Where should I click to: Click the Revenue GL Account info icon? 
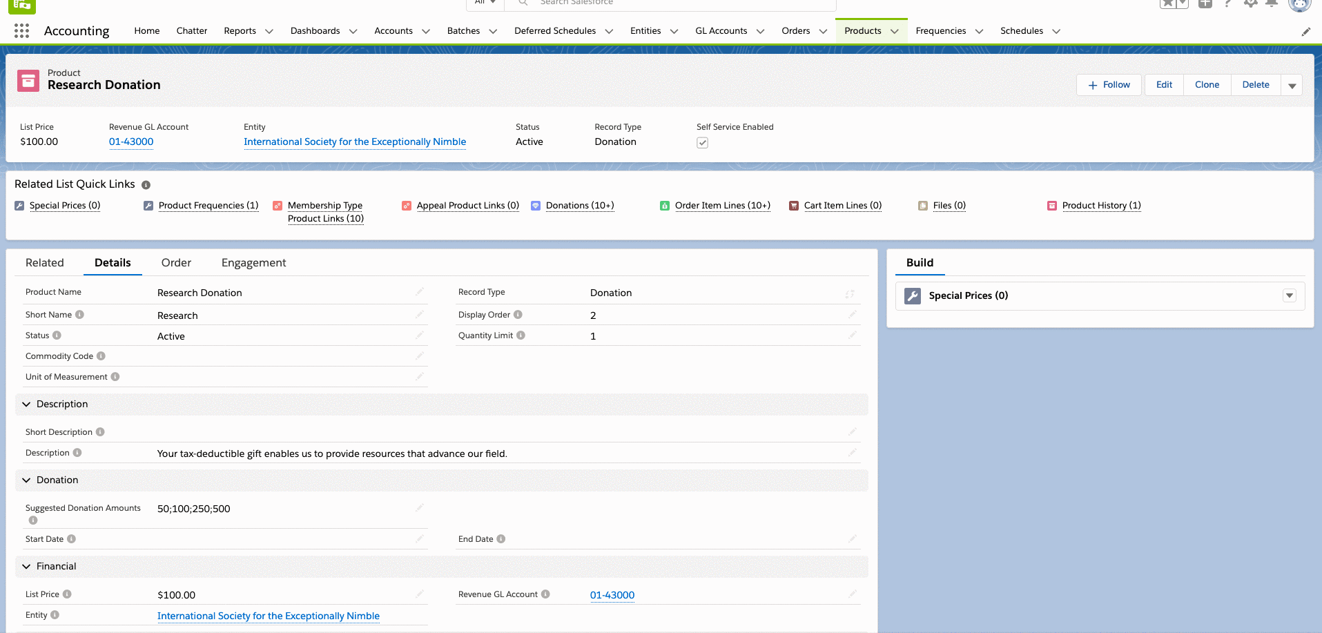pos(545,594)
